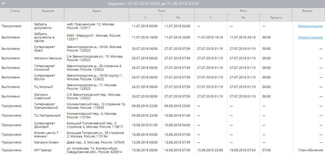325x155 pixels.
Task: Click the Форма column header
Action: coord(307,11)
